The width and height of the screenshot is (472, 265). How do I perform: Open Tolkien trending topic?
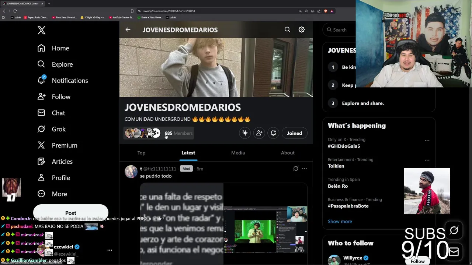pos(336,166)
